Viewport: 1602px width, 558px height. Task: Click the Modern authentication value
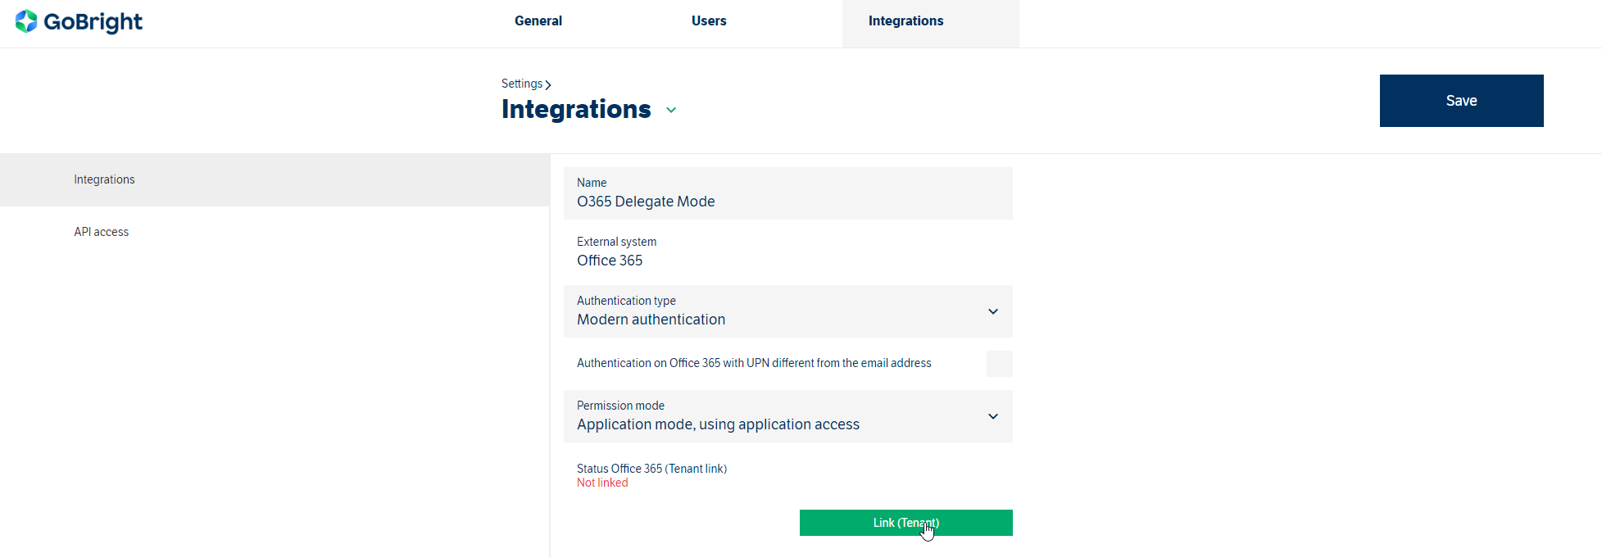[x=651, y=320]
